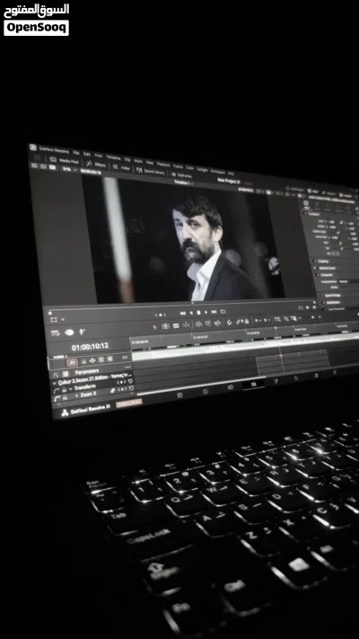Image resolution: width=359 pixels, height=639 pixels.
Task: Toggle Position Lock padlock icon
Action: [x=247, y=322]
